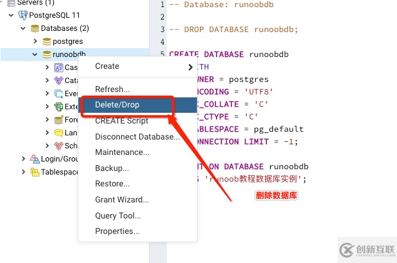Image resolution: width=397 pixels, height=263 pixels.
Task: Select Delete/Drop in context menu
Action: 138,104
